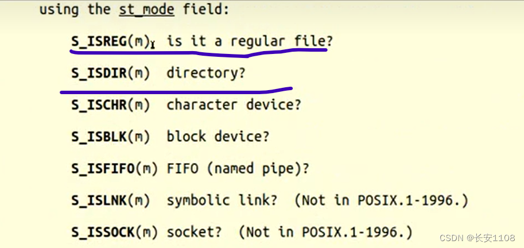
Task: Click the 'FIFO (named pipe)?' description
Action: point(238,169)
